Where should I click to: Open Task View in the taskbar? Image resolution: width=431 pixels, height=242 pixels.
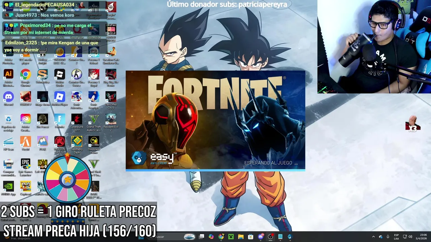tap(201, 237)
